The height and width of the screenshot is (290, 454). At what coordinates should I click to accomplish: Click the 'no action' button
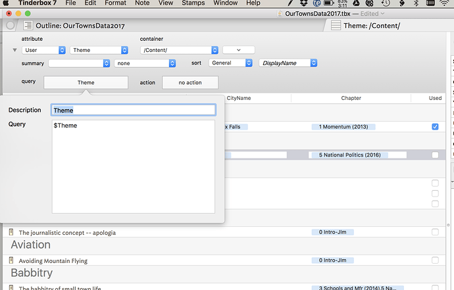[x=190, y=82]
